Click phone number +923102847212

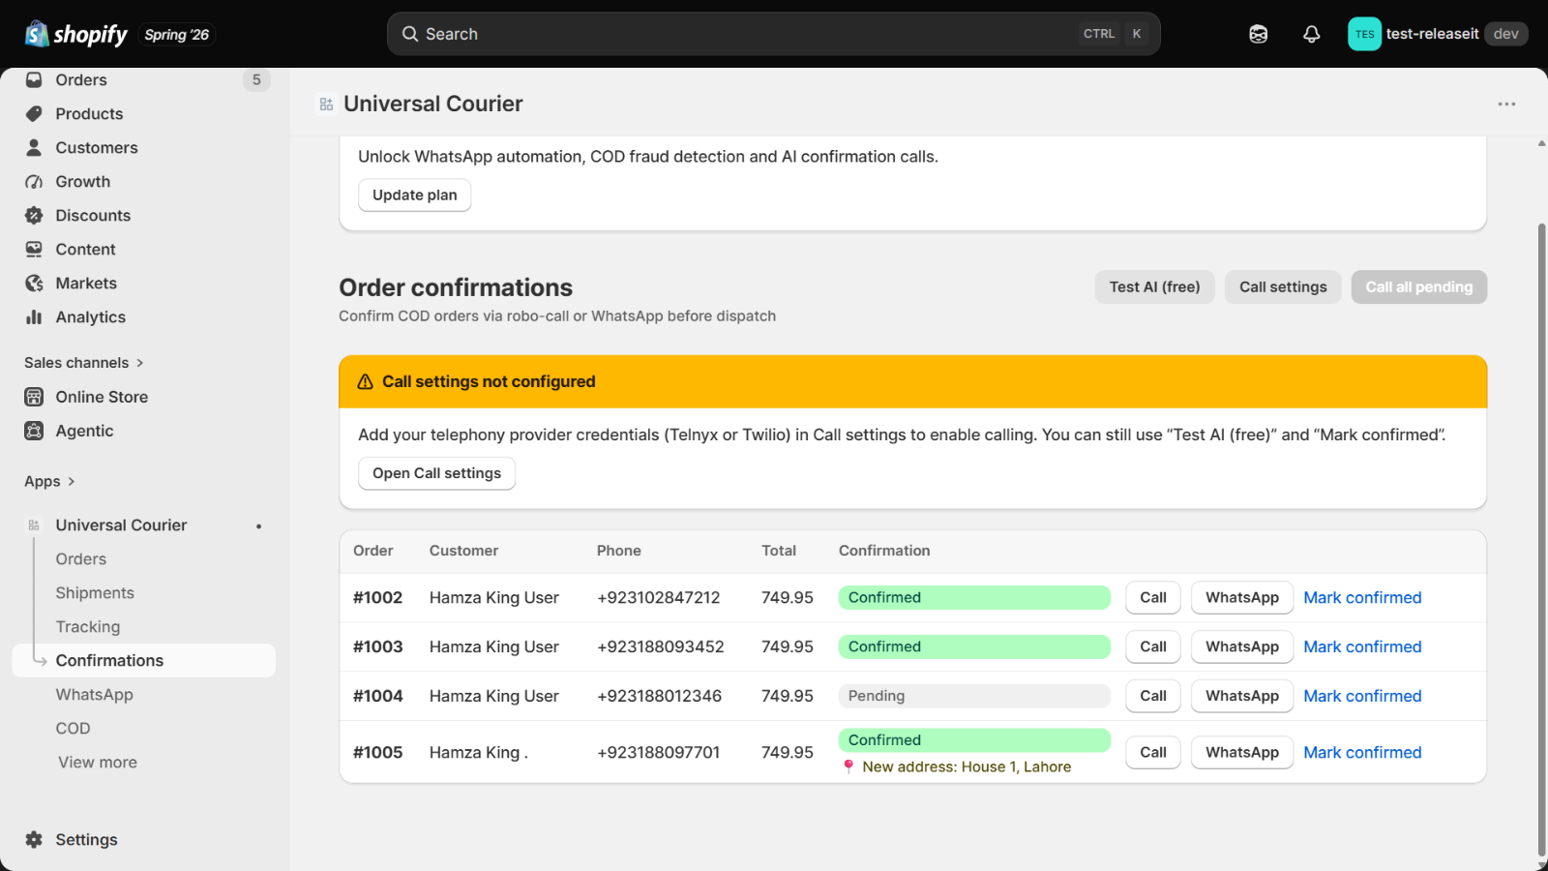pos(659,597)
